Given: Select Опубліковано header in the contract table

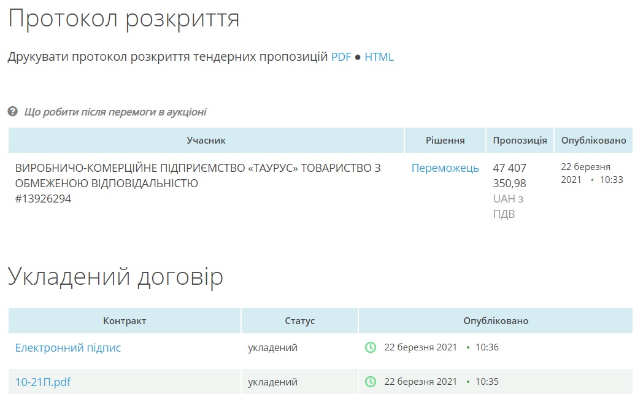Looking at the screenshot, I should (x=496, y=321).
